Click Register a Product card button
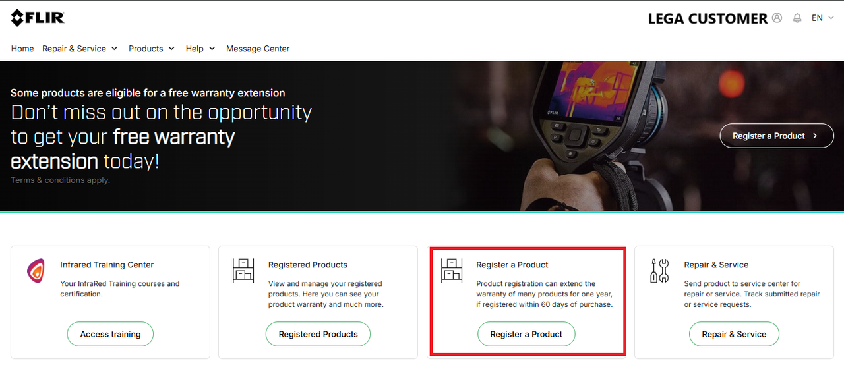 [x=526, y=334]
